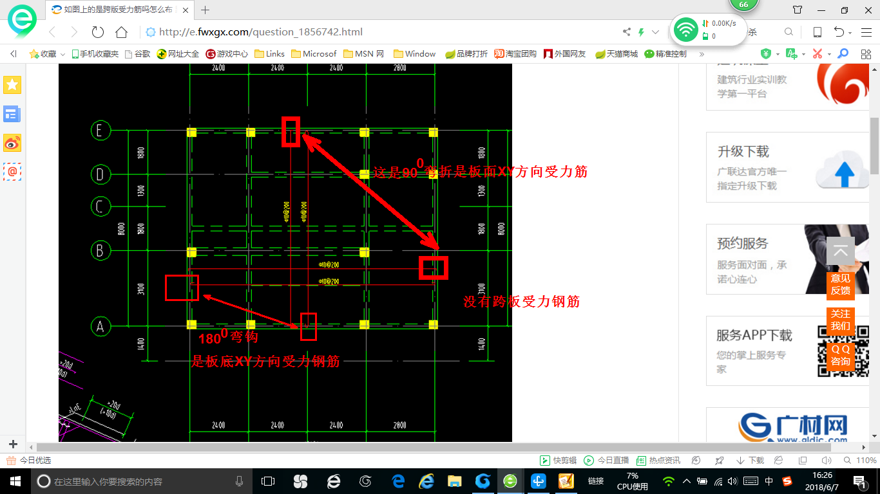Expand the translate extension dropdown arrow
The height and width of the screenshot is (494, 880).
coord(803,54)
